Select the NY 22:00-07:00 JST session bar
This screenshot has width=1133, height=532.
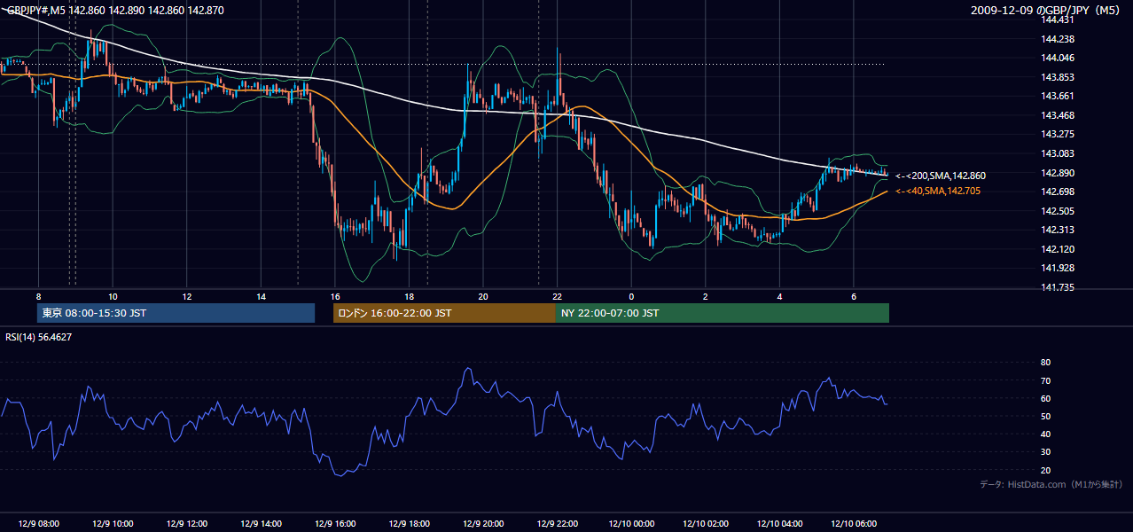pyautogui.click(x=723, y=313)
